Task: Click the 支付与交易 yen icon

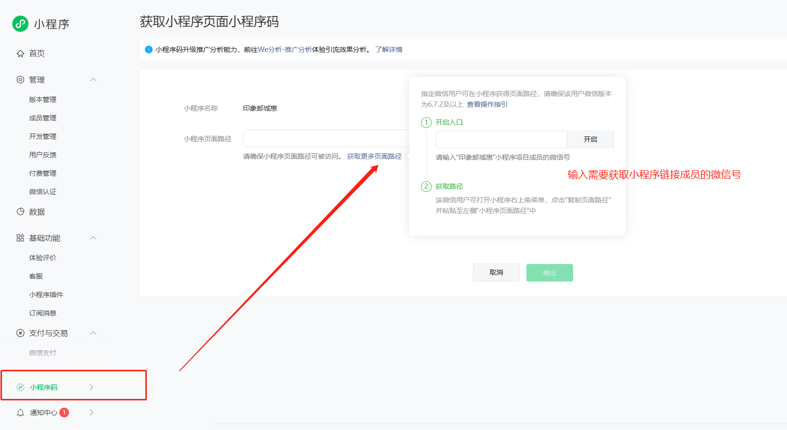Action: [20, 333]
